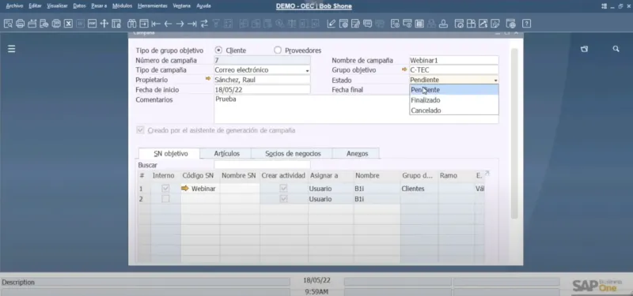Click the Export to Excel icon
Screen dimensions: 633x296
tap(69, 24)
